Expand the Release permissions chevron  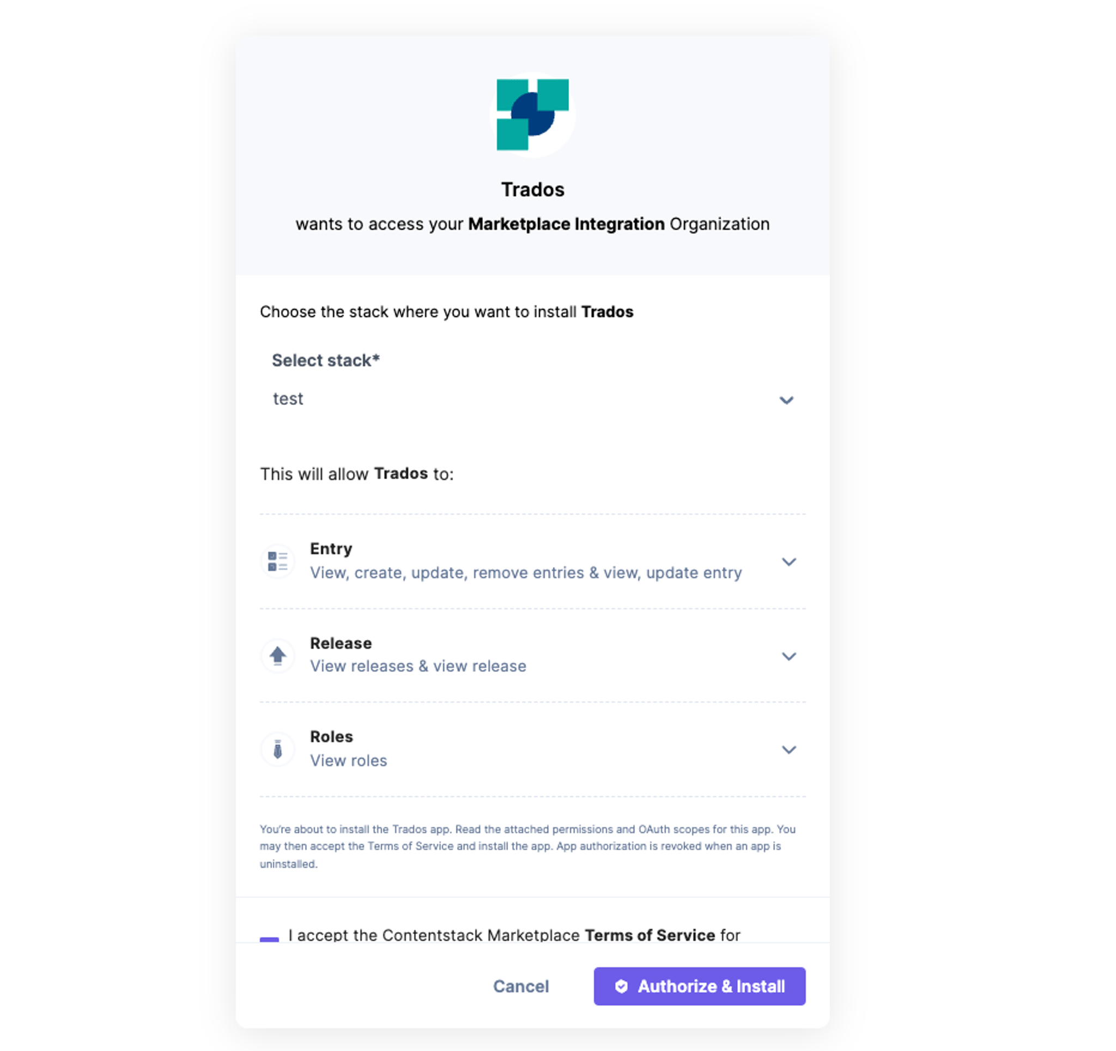point(789,656)
